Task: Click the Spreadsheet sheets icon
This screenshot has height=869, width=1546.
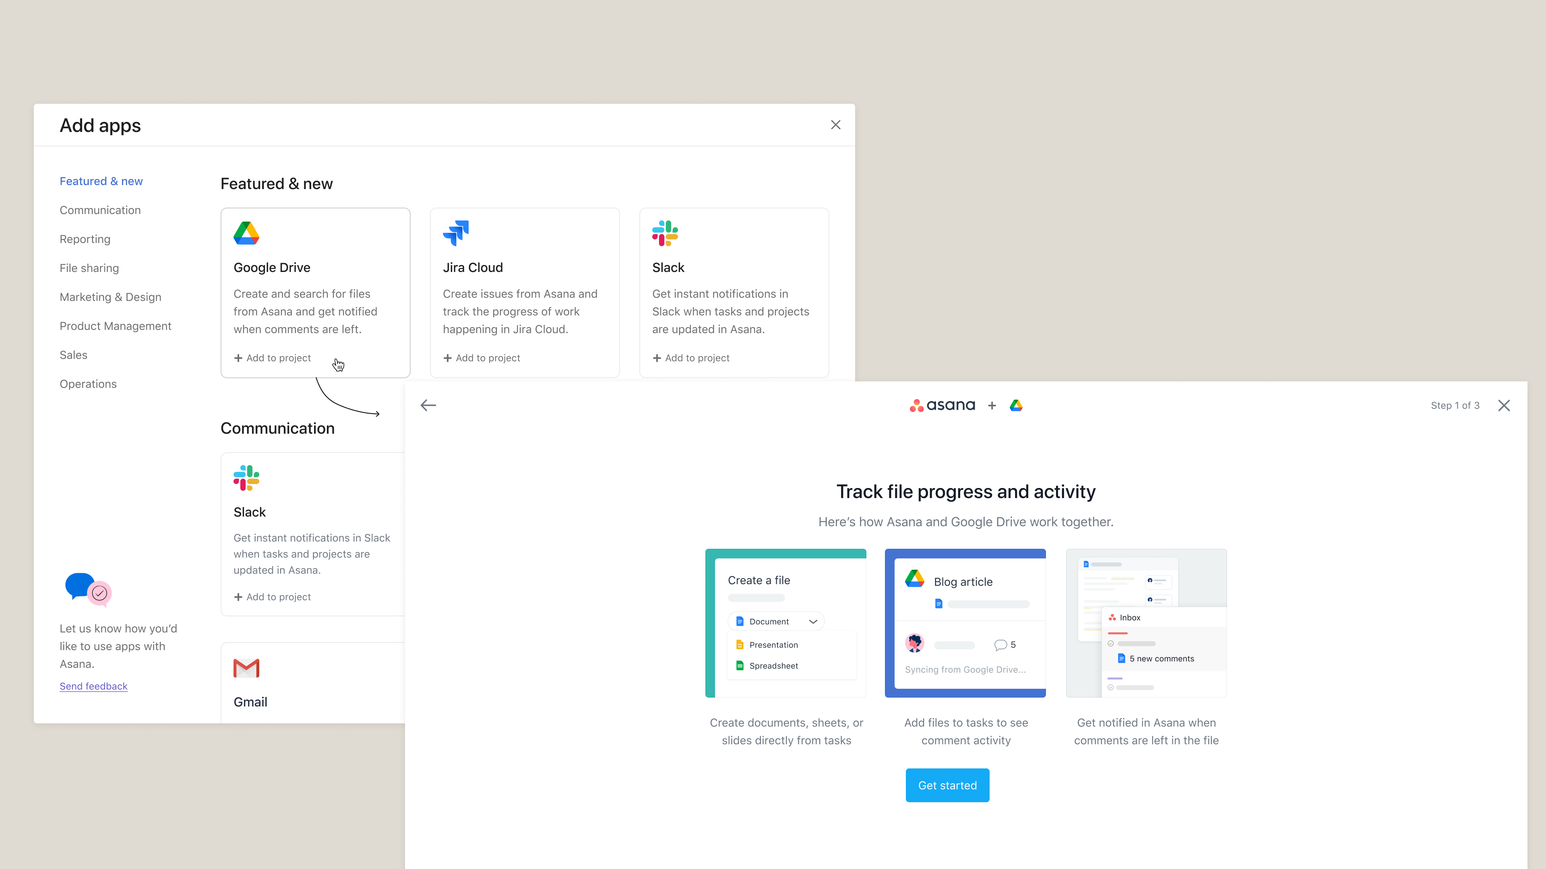Action: [740, 666]
